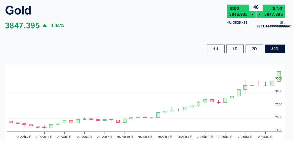Click the arrow inside the 賣出價 box
This screenshot has height=141, width=294.
point(252,15)
